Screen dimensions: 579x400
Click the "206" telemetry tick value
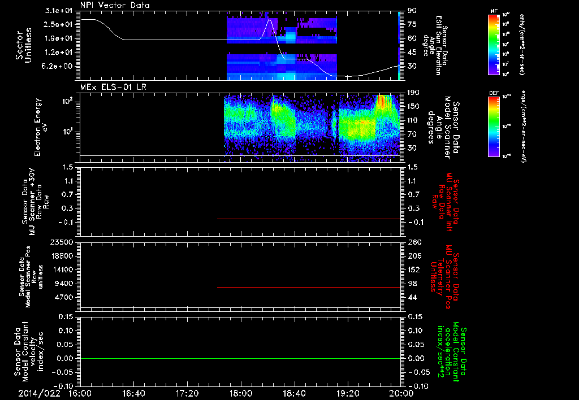(x=414, y=256)
